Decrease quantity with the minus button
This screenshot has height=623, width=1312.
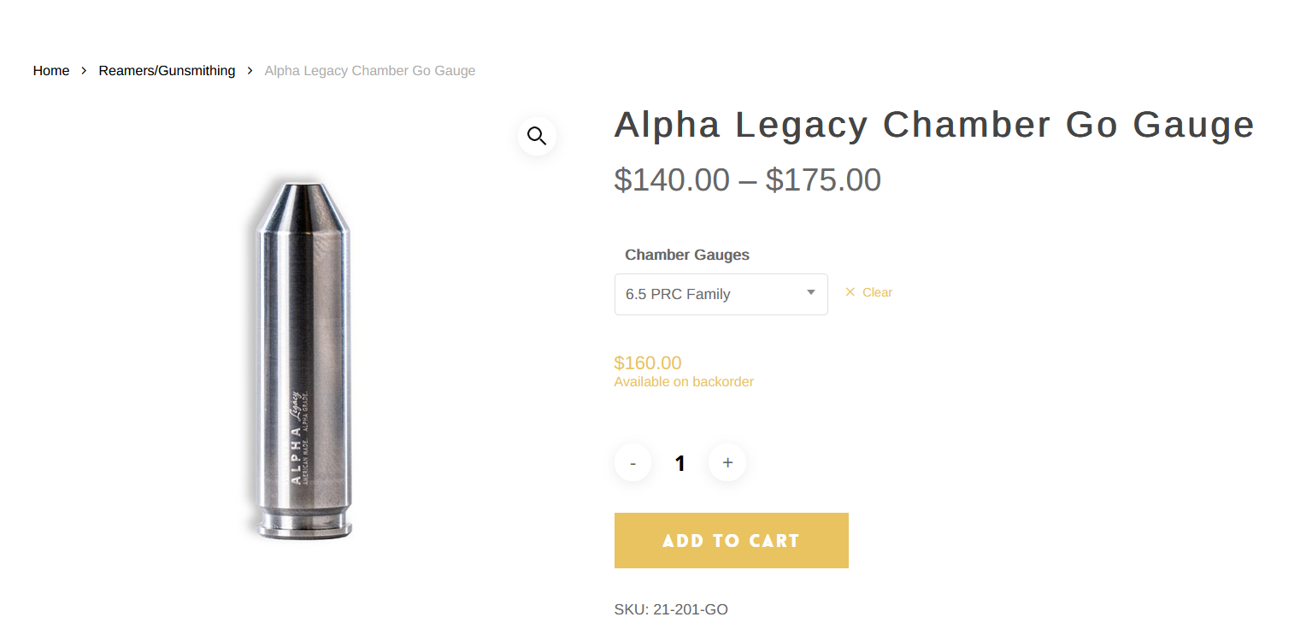(x=632, y=463)
